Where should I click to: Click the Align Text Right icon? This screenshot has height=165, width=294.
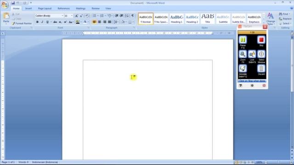coord(105,22)
